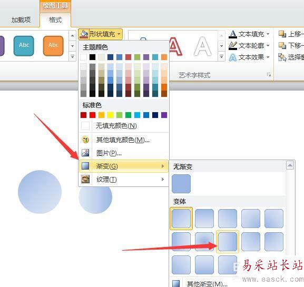Click the color palette icon beside 其他填充颜色

85,140
